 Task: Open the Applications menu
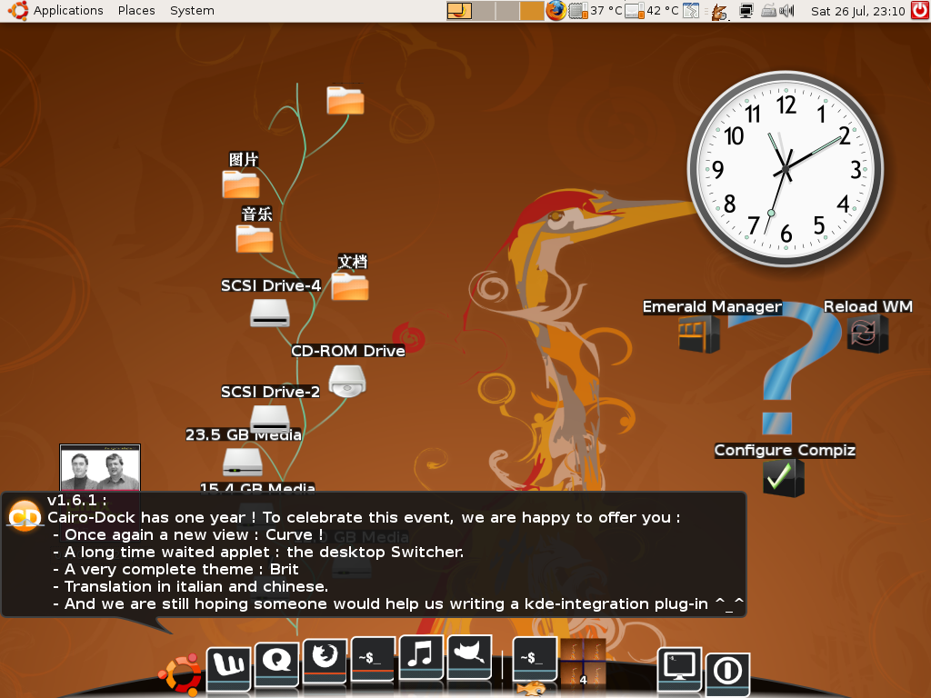tap(67, 11)
